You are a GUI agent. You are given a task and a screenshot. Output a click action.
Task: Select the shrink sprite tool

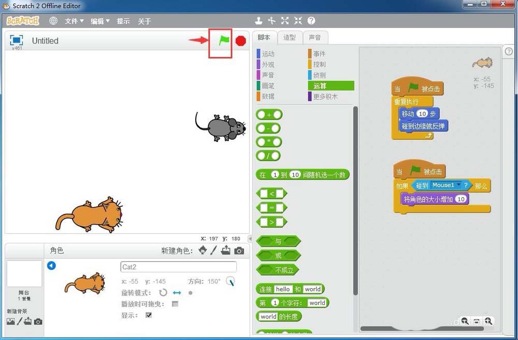point(298,21)
